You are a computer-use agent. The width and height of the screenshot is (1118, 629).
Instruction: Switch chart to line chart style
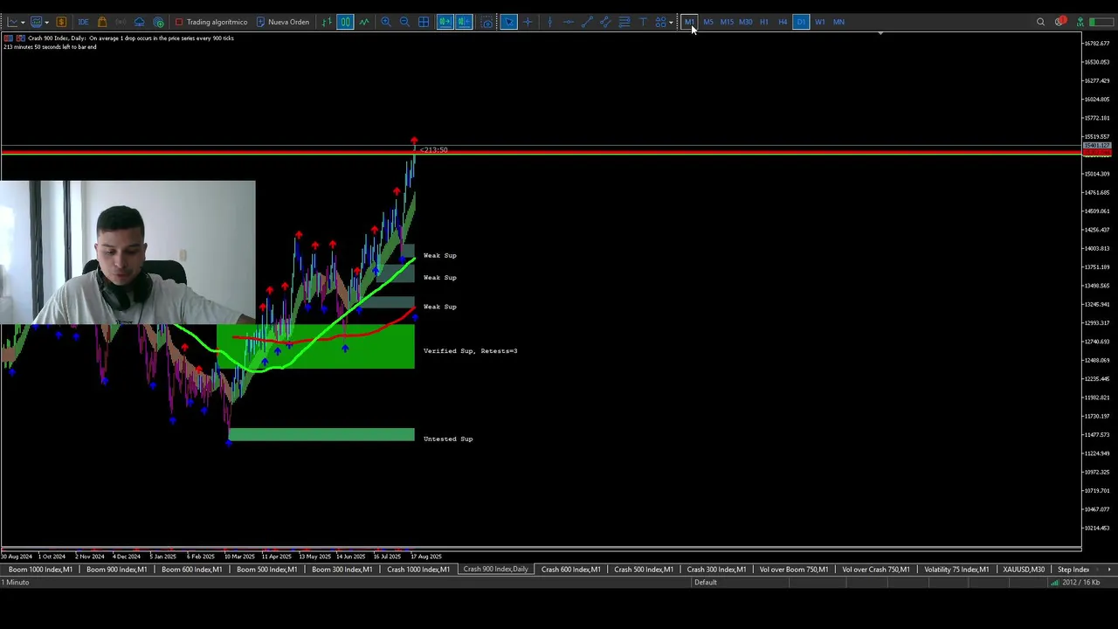[364, 22]
